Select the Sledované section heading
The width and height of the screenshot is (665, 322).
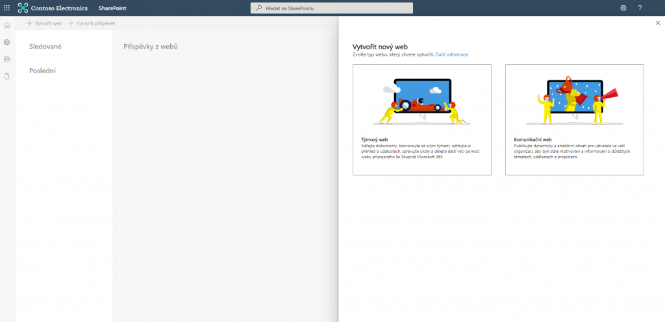(45, 46)
